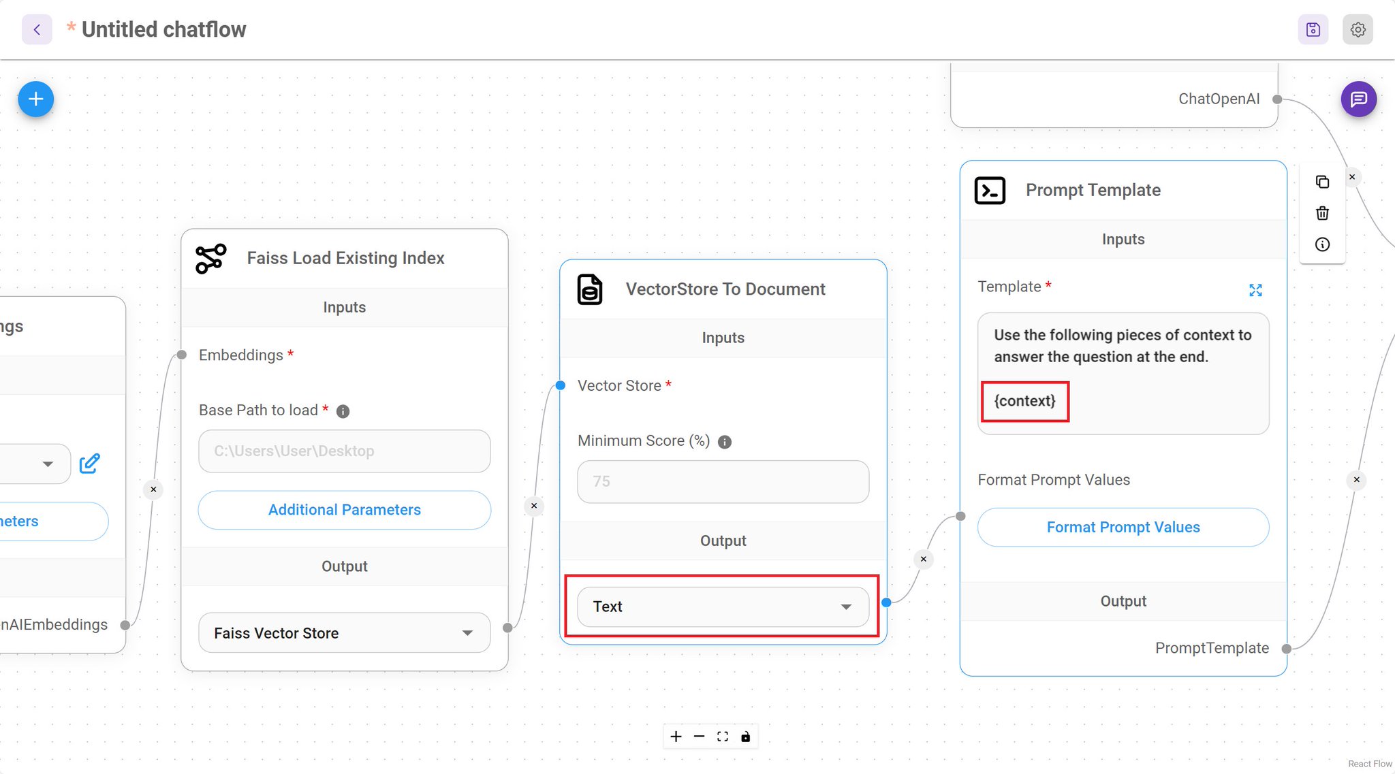This screenshot has width=1395, height=774.
Task: Click the Format Prompt Values input anchor
Action: [960, 516]
